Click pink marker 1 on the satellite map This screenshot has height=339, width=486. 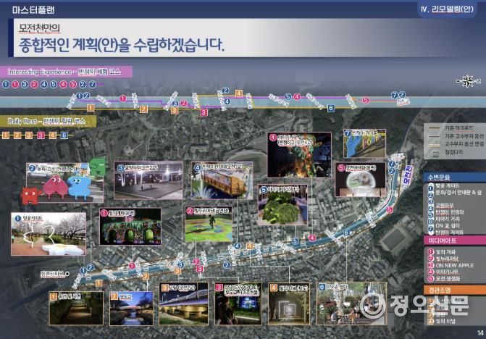coord(133,266)
